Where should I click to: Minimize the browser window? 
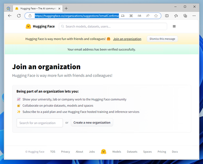[176, 7]
